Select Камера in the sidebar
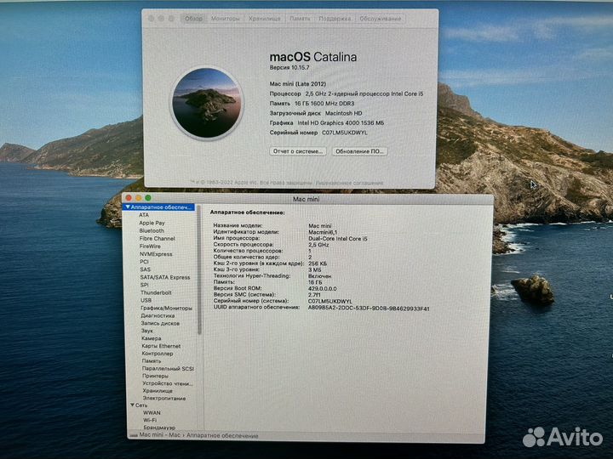The height and width of the screenshot is (459, 613). point(152,338)
